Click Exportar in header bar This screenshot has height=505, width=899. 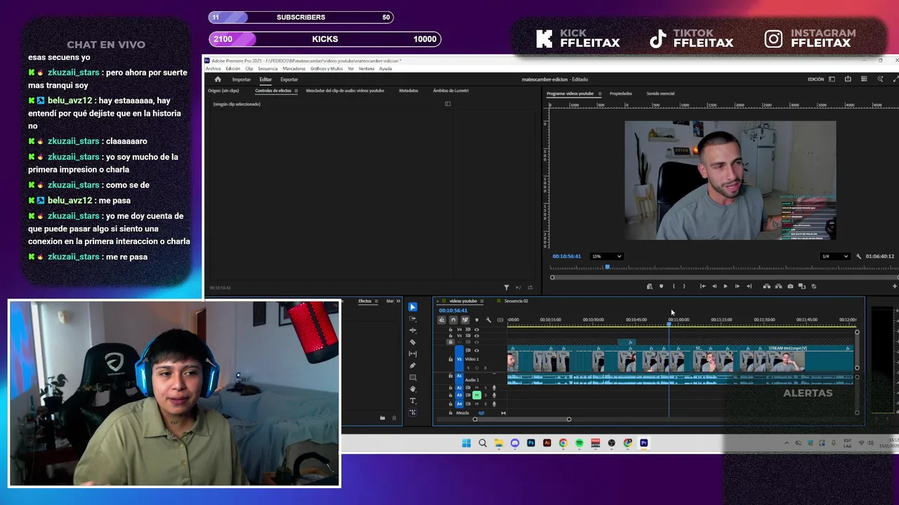coord(289,80)
